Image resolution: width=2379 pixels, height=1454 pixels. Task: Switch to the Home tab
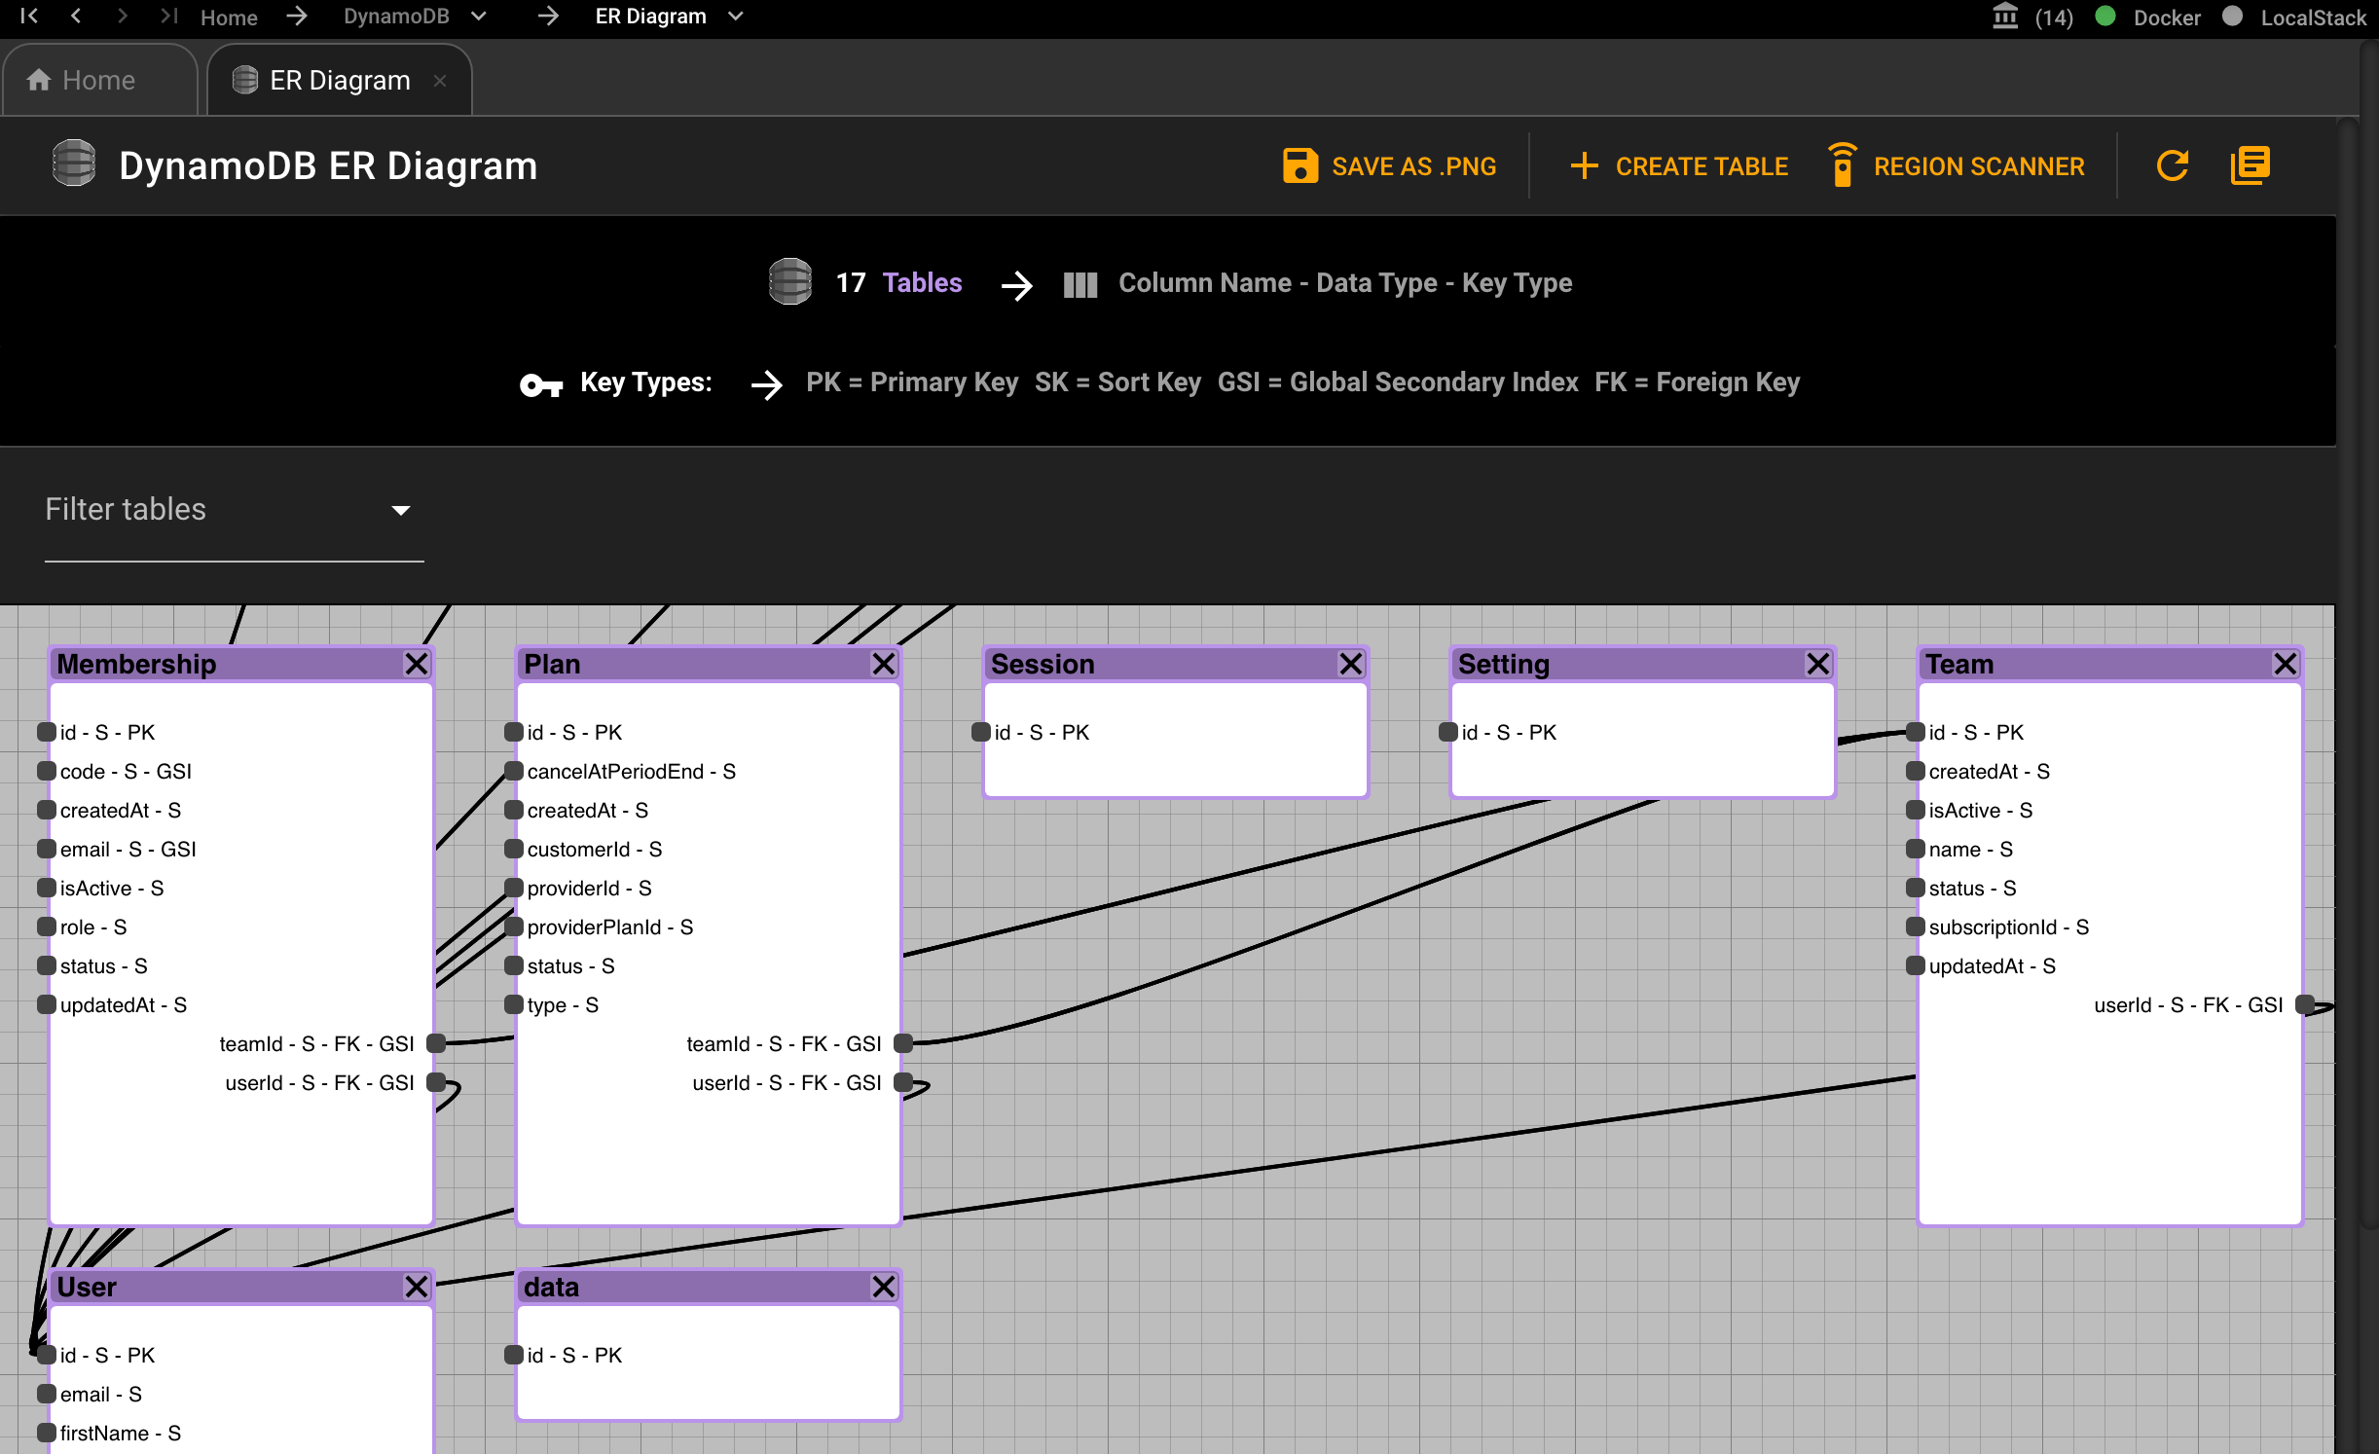[x=99, y=80]
